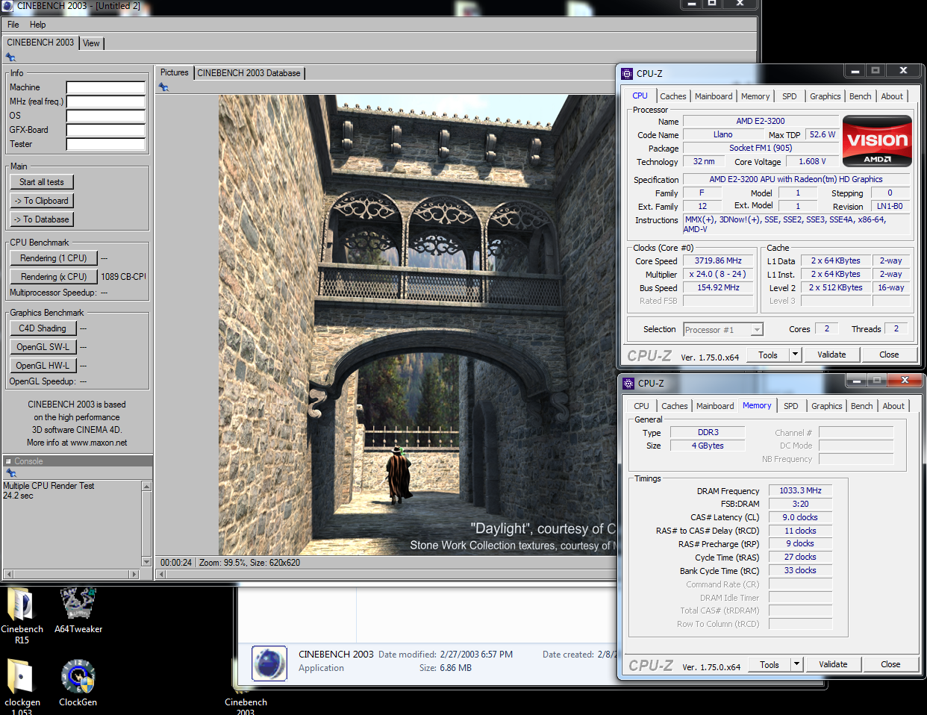Click CPU-Z title bar icon of Memory window

click(x=628, y=383)
